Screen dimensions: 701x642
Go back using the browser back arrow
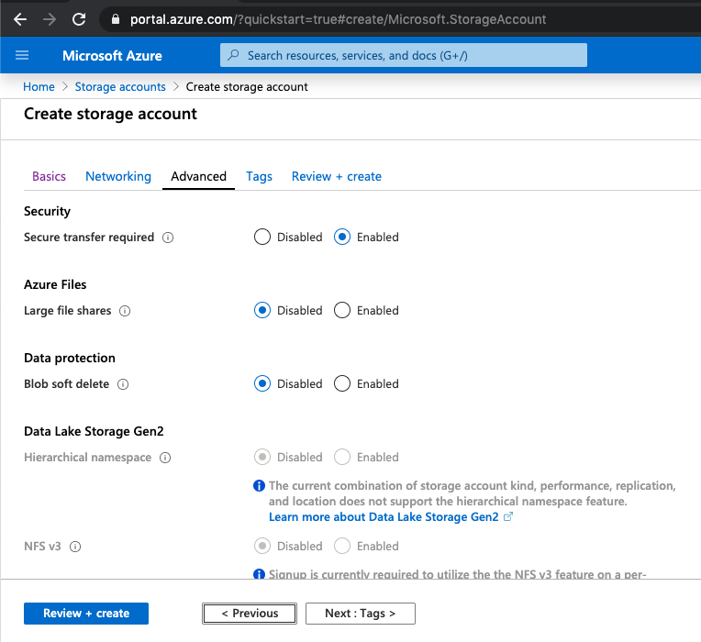(20, 19)
